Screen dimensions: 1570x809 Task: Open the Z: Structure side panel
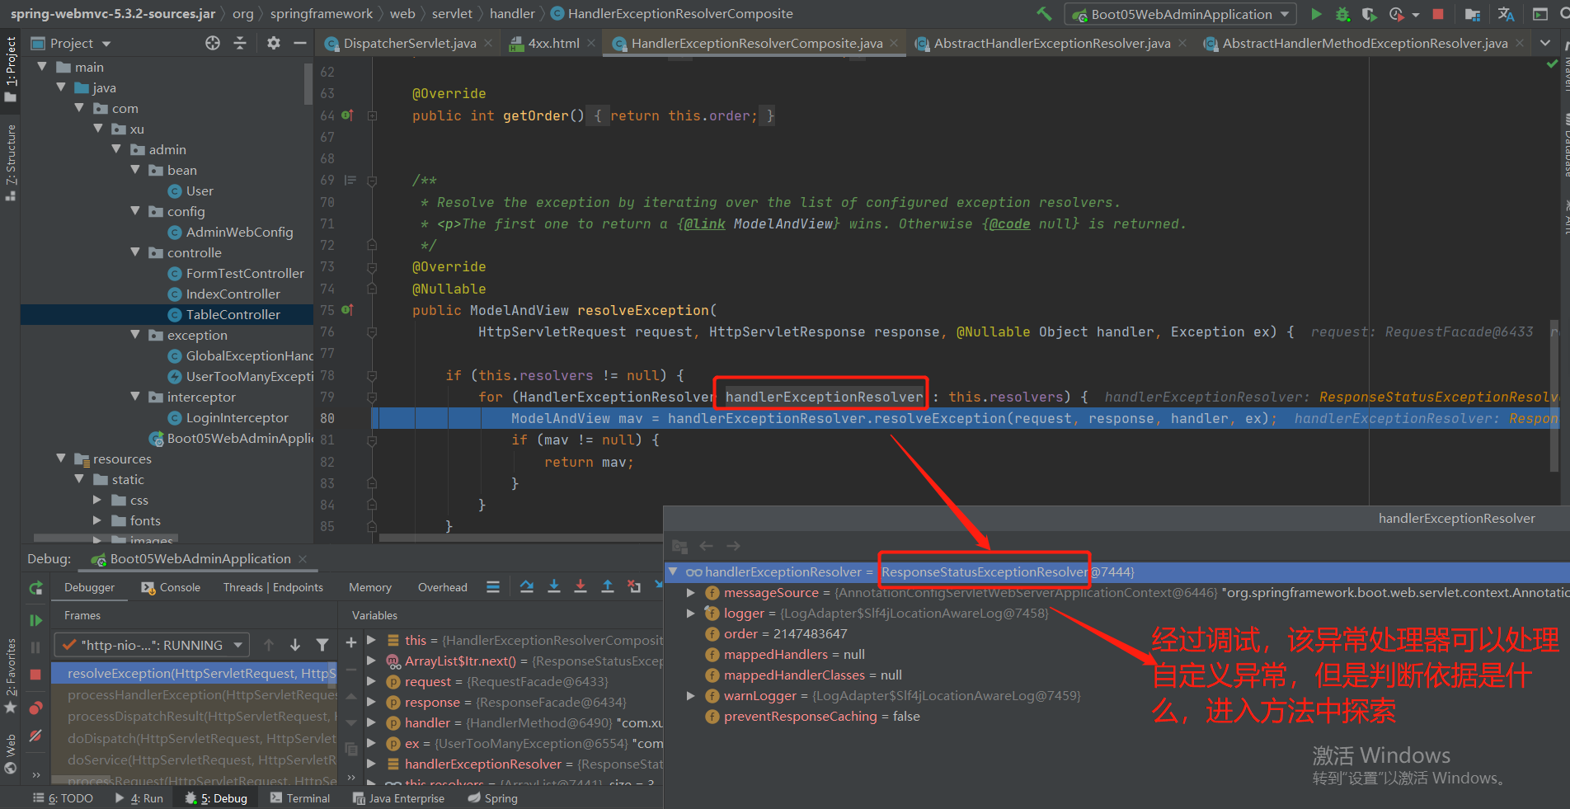pyautogui.click(x=11, y=162)
